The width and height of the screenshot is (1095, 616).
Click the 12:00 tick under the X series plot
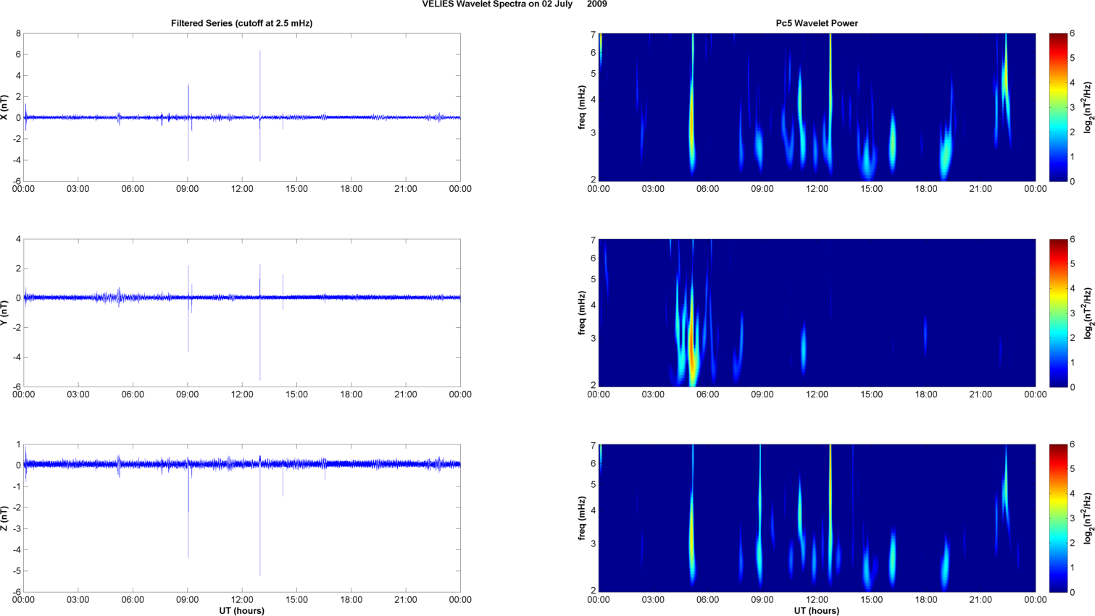point(242,189)
